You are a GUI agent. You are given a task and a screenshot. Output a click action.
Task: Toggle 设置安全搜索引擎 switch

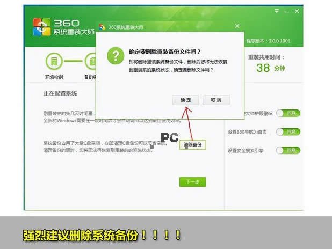tap(287, 150)
